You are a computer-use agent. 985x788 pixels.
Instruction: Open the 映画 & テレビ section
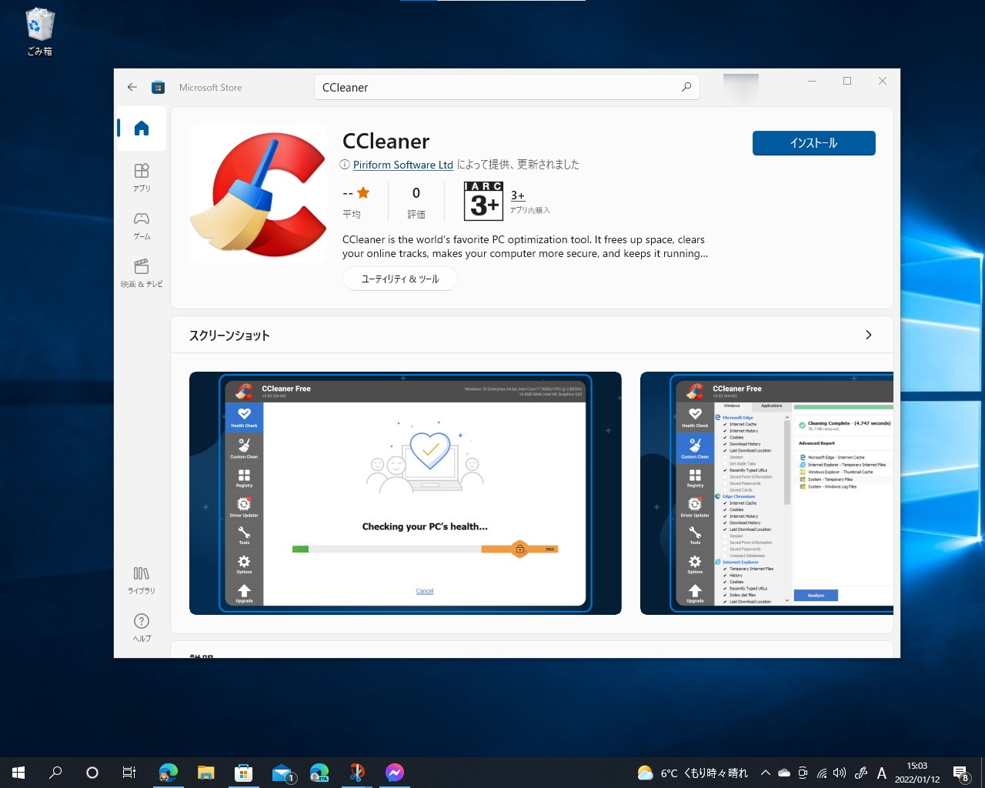pyautogui.click(x=142, y=274)
